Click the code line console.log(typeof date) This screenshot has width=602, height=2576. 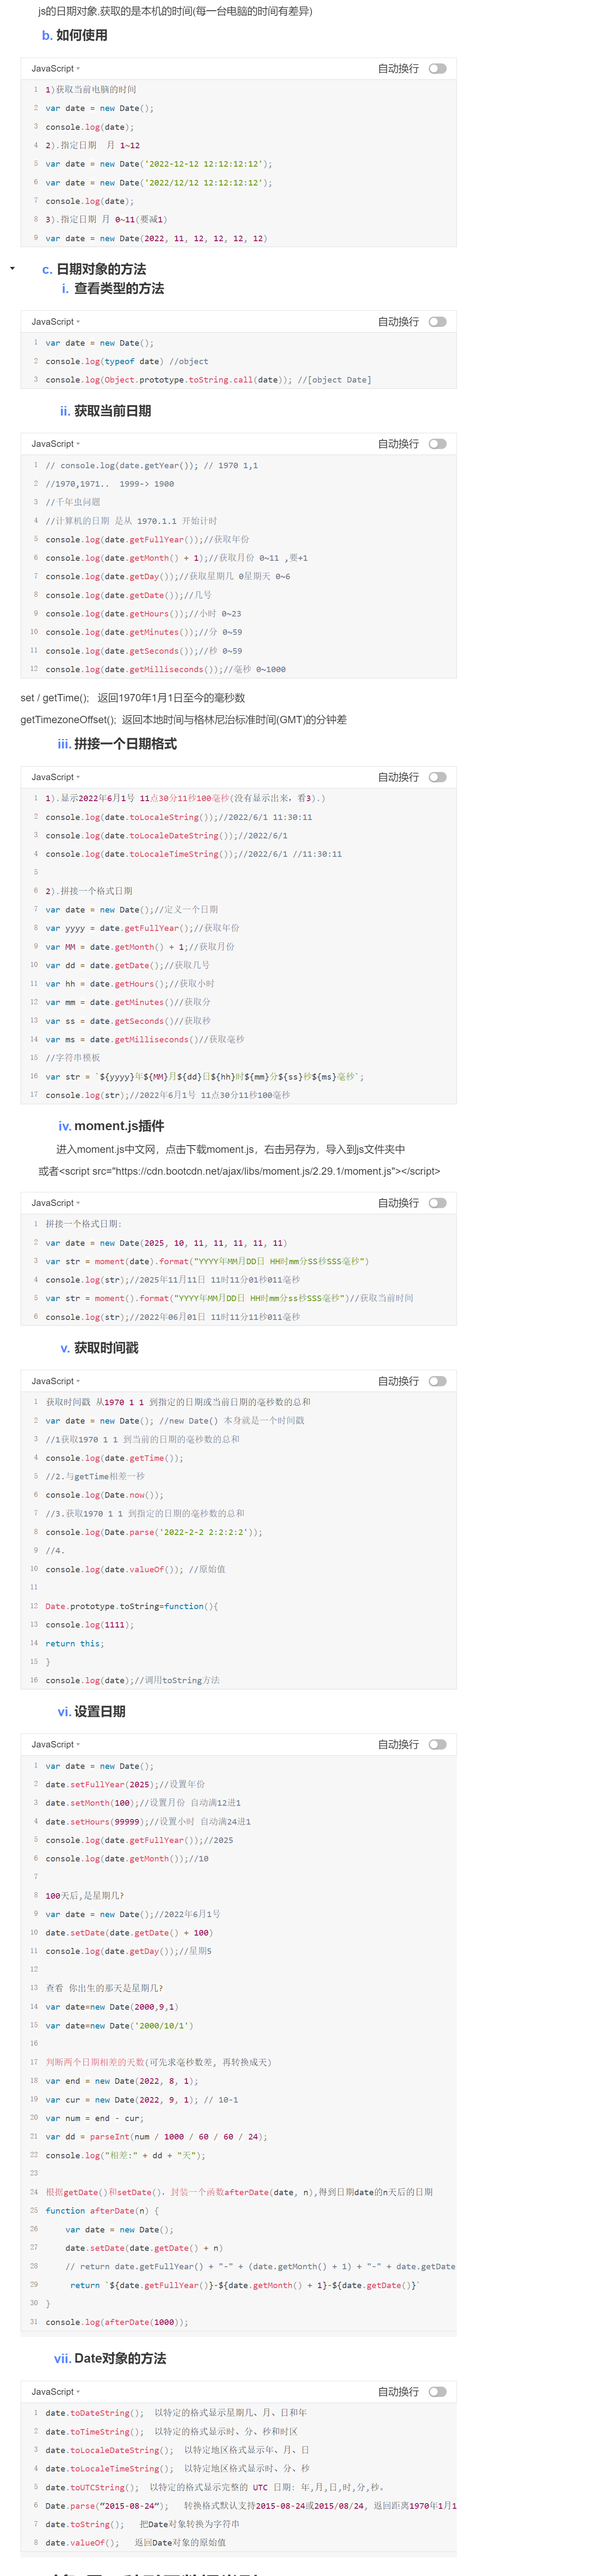(127, 362)
